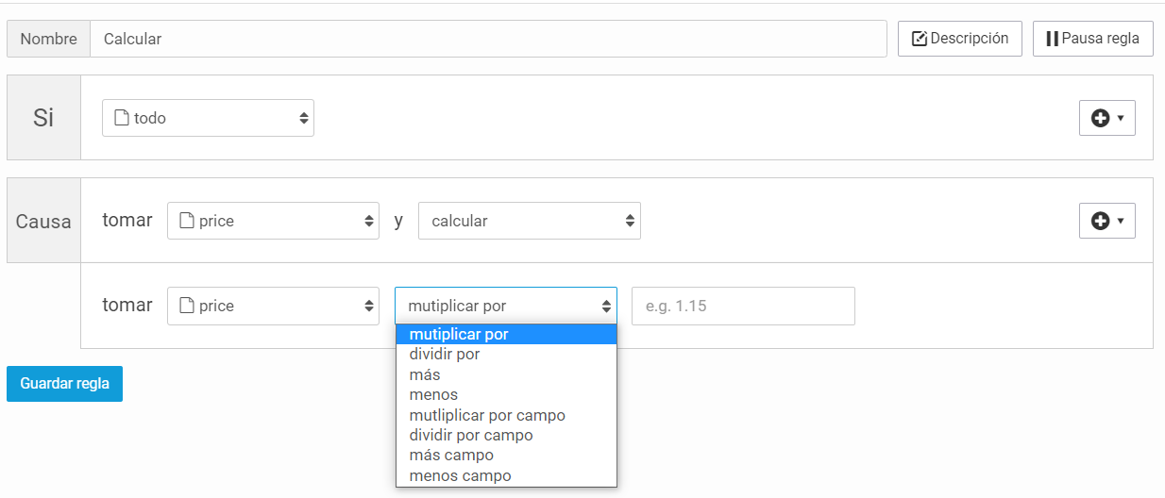Choose 'mutiplicar por' in the open list

tap(506, 334)
